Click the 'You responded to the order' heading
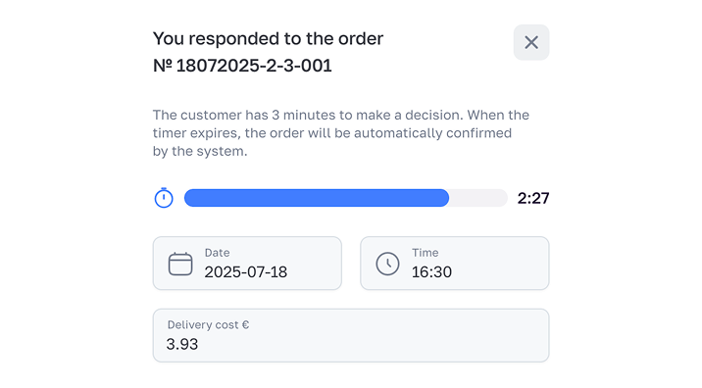Image resolution: width=702 pixels, height=388 pixels. [268, 39]
